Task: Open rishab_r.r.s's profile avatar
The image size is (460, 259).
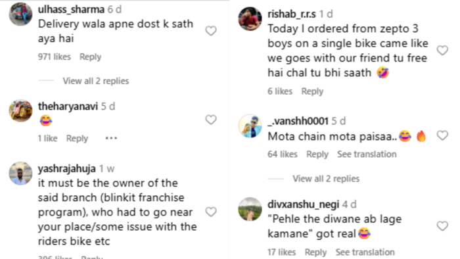Action: point(250,19)
